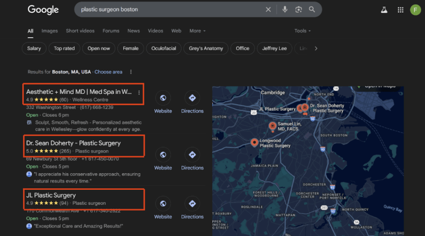Click the magnifier search icon

(312, 10)
